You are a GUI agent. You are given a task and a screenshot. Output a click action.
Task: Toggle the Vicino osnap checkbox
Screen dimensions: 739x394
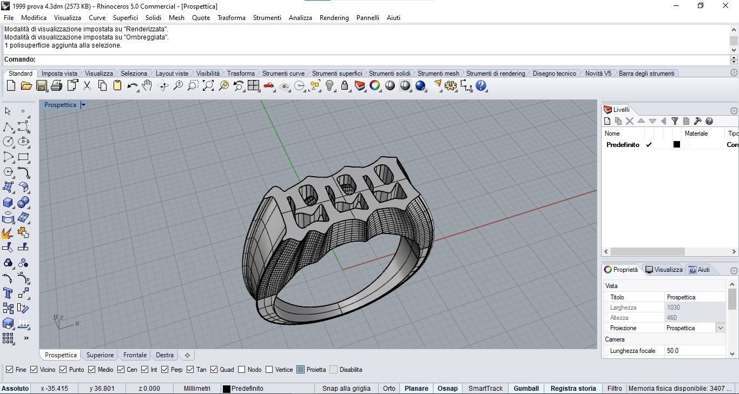[x=34, y=370]
